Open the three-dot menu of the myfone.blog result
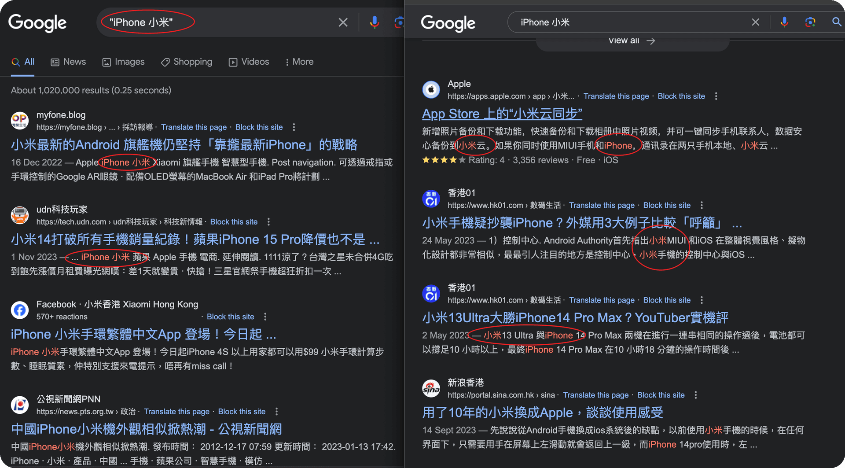This screenshot has width=845, height=468. point(294,127)
